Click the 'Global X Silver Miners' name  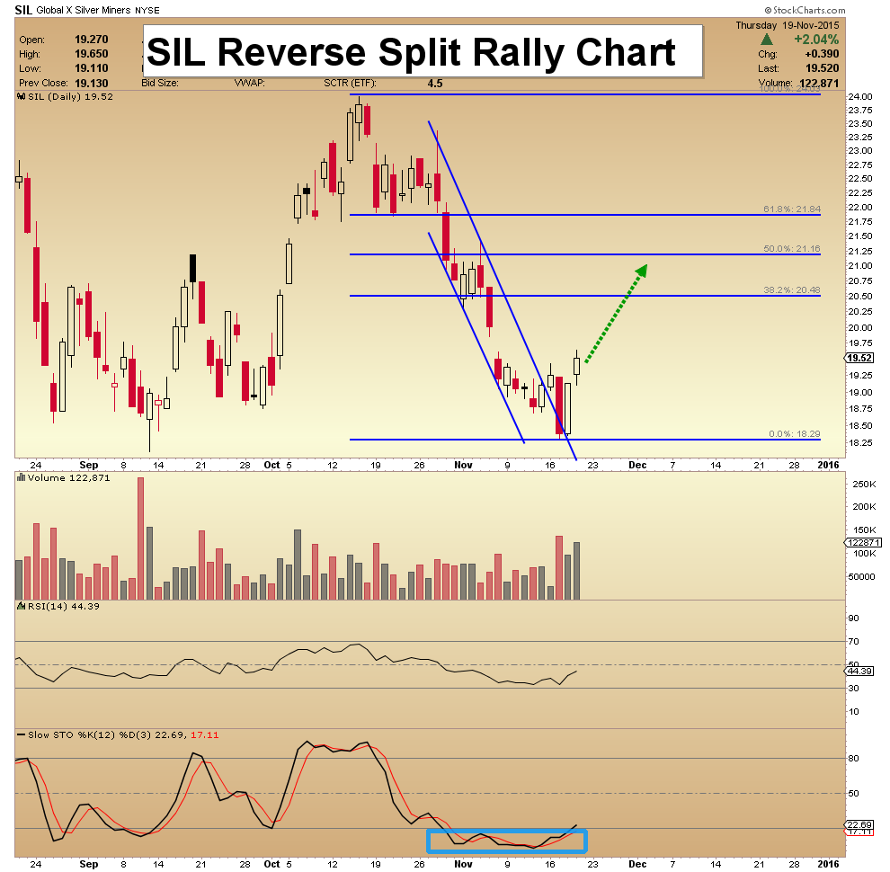tap(84, 10)
